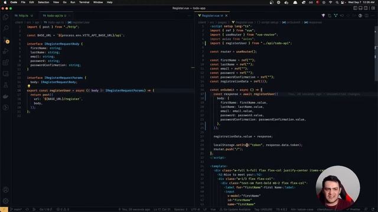Click the circular icon in right editor toolbar

[x=360, y=16]
